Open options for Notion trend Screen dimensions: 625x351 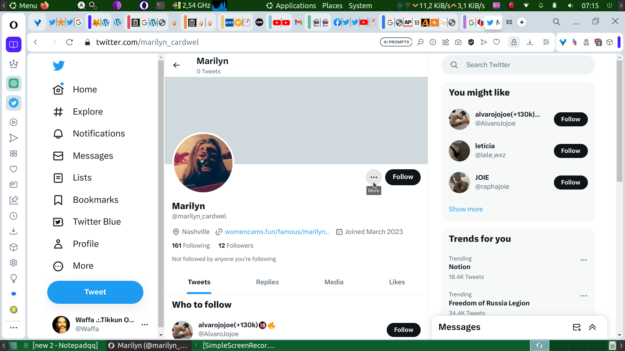584,260
